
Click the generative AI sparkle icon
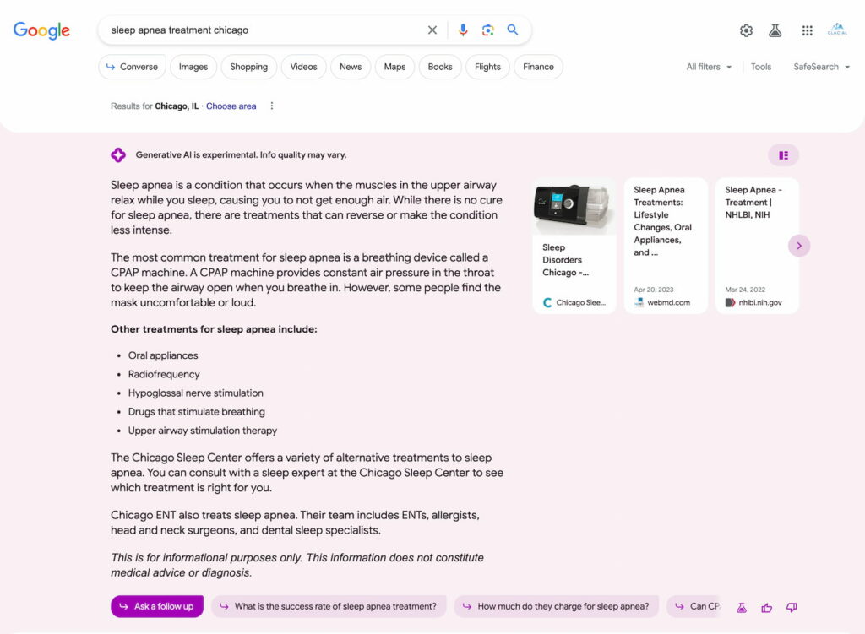[118, 155]
